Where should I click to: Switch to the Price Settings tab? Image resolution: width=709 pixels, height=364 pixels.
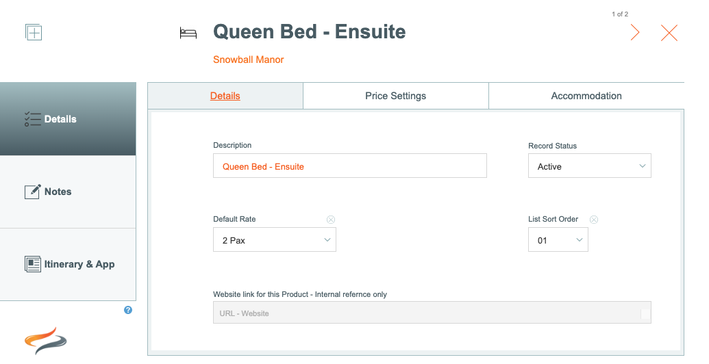point(396,96)
